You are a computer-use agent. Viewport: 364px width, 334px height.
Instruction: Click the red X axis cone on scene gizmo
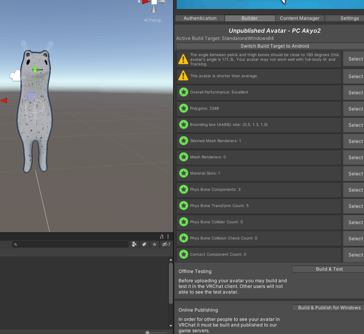pyautogui.click(x=146, y=2)
